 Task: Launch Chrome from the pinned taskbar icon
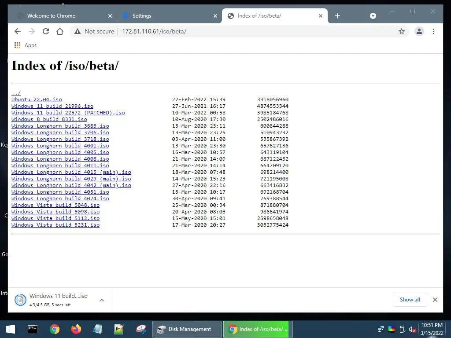(54, 329)
